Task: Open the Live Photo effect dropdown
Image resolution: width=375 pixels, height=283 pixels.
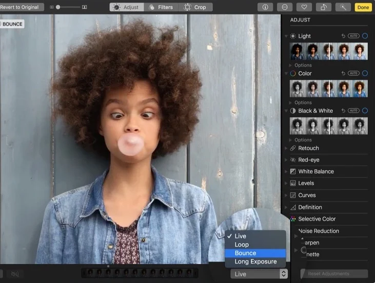Action: pos(259,274)
